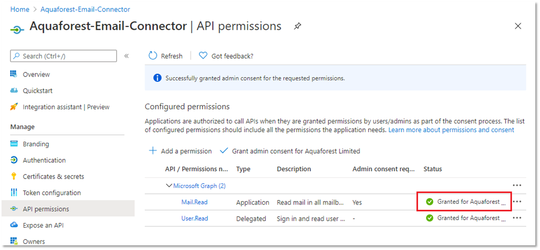Close the API permissions blade

click(x=518, y=26)
